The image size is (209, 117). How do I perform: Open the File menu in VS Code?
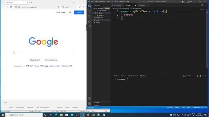[x=92, y=2]
